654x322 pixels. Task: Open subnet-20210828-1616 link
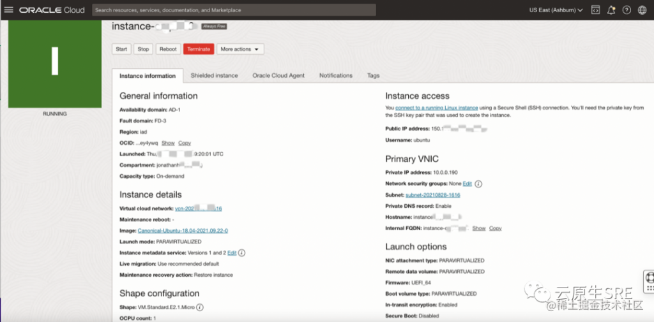[x=433, y=195]
